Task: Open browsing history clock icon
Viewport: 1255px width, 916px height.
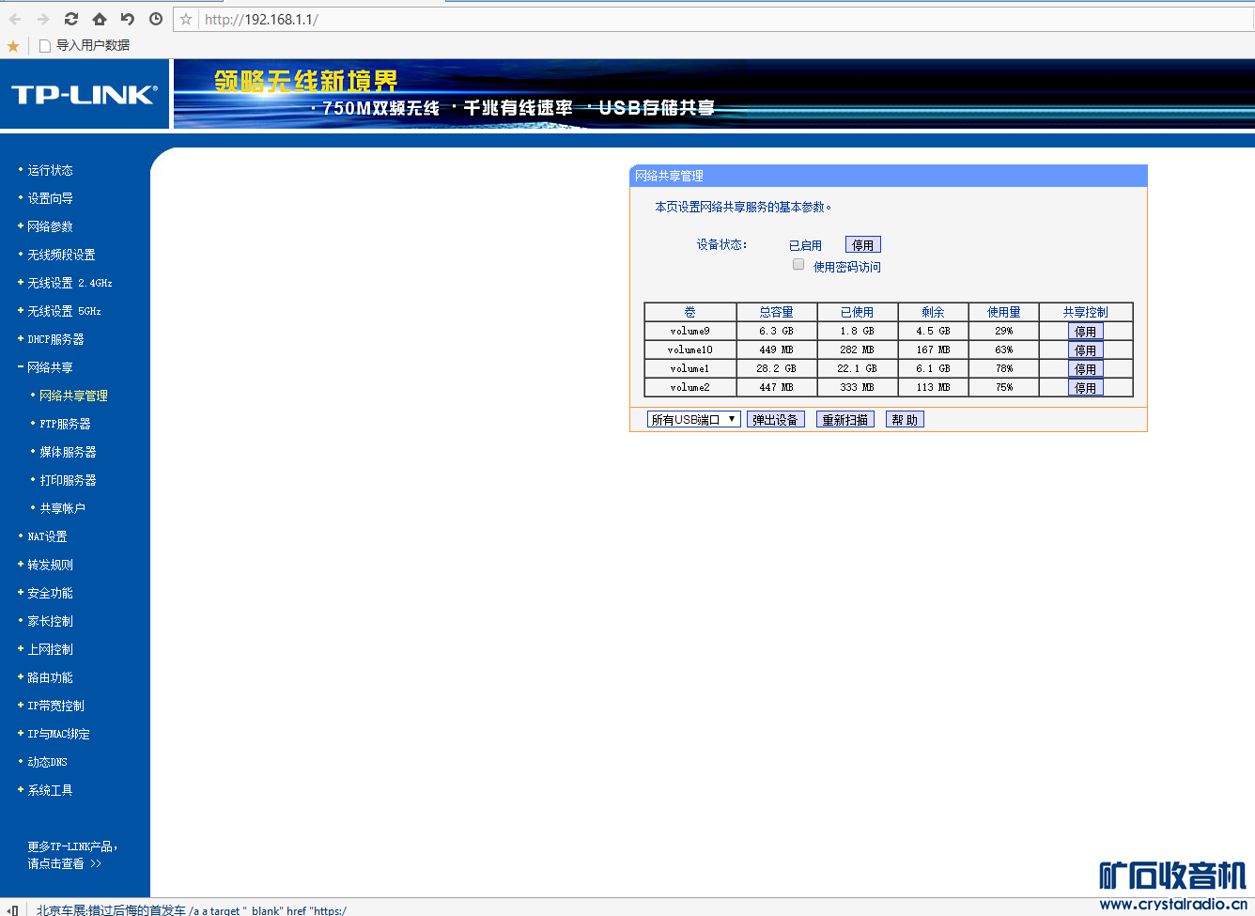Action: click(x=156, y=19)
